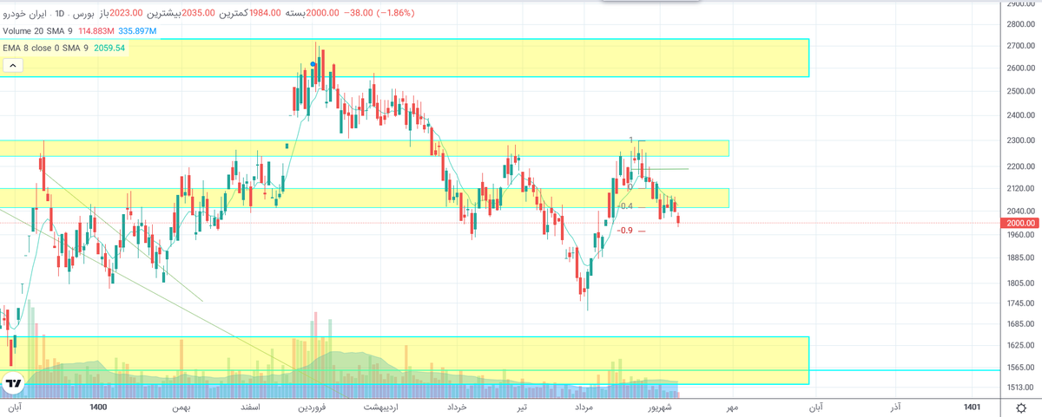Viewport: 1042px width, 417px height.
Task: Click the فروردین month label on time axis
Action: click(x=311, y=407)
